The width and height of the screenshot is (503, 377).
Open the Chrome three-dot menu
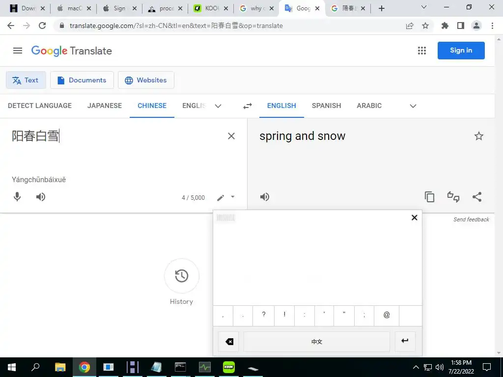(492, 26)
